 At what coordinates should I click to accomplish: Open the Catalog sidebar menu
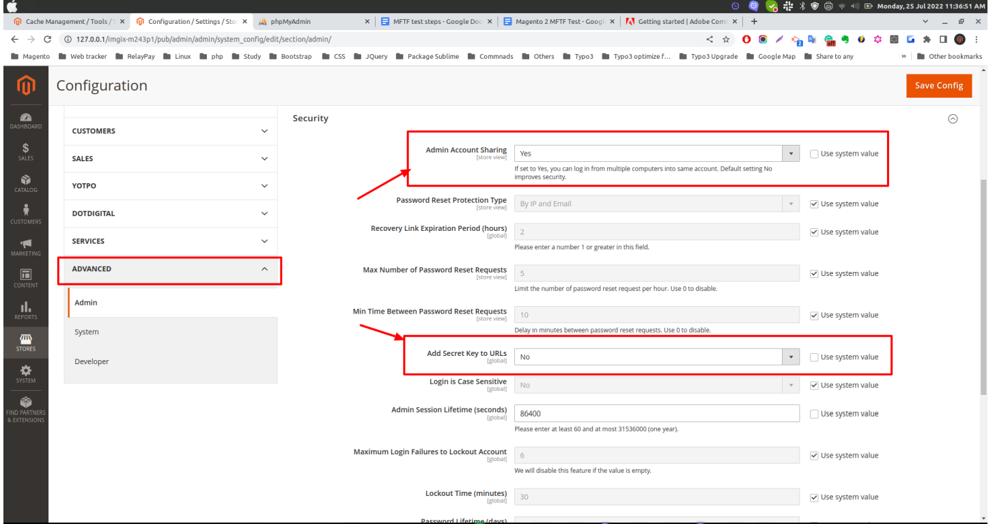[x=25, y=184]
